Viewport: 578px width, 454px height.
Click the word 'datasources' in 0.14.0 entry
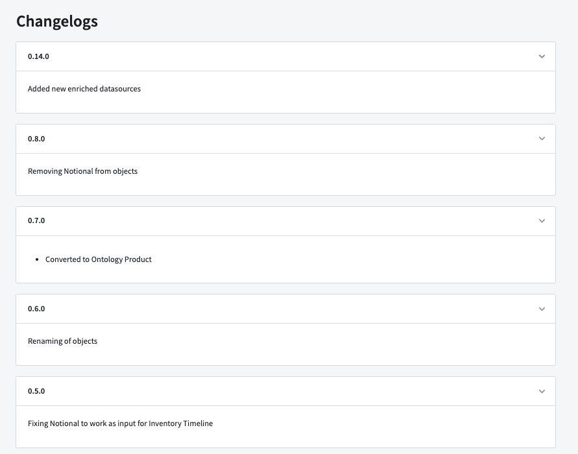tap(120, 89)
